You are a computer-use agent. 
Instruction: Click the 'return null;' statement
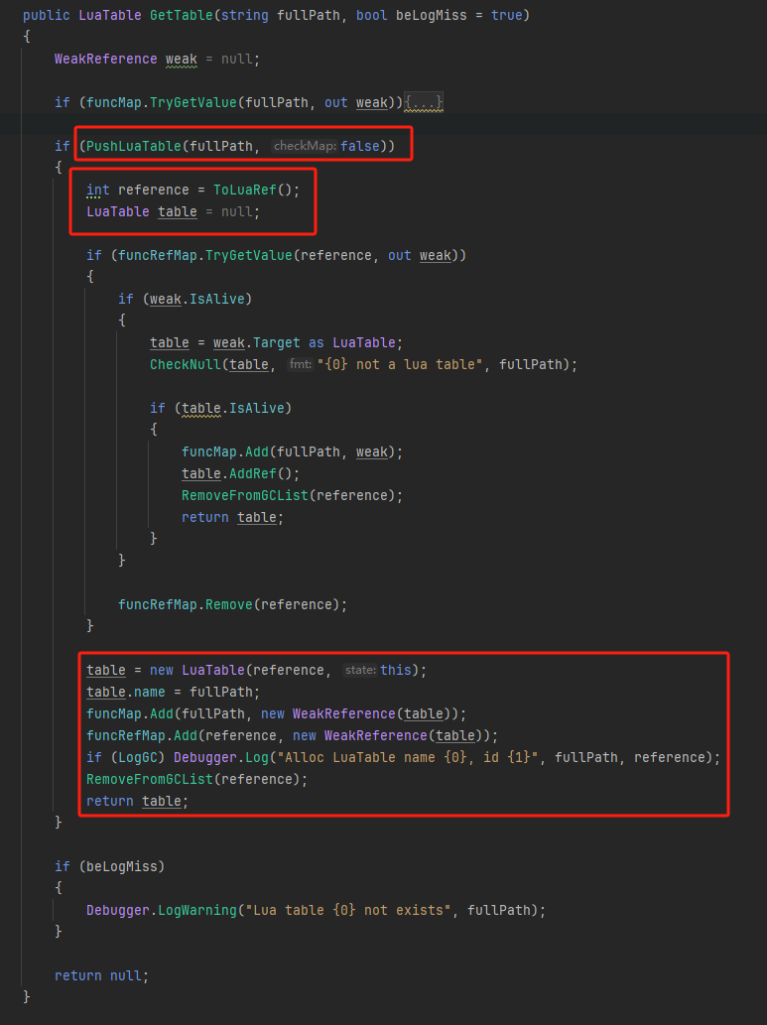pyautogui.click(x=101, y=975)
